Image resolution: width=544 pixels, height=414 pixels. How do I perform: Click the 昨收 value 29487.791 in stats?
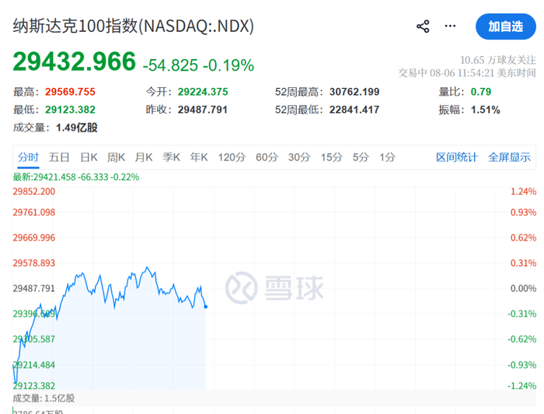pyautogui.click(x=203, y=110)
